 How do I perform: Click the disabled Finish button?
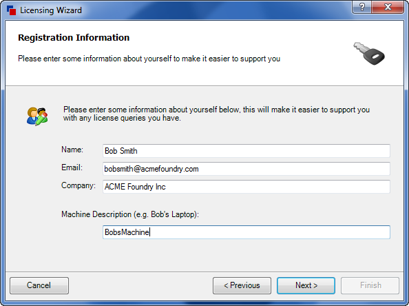370,285
